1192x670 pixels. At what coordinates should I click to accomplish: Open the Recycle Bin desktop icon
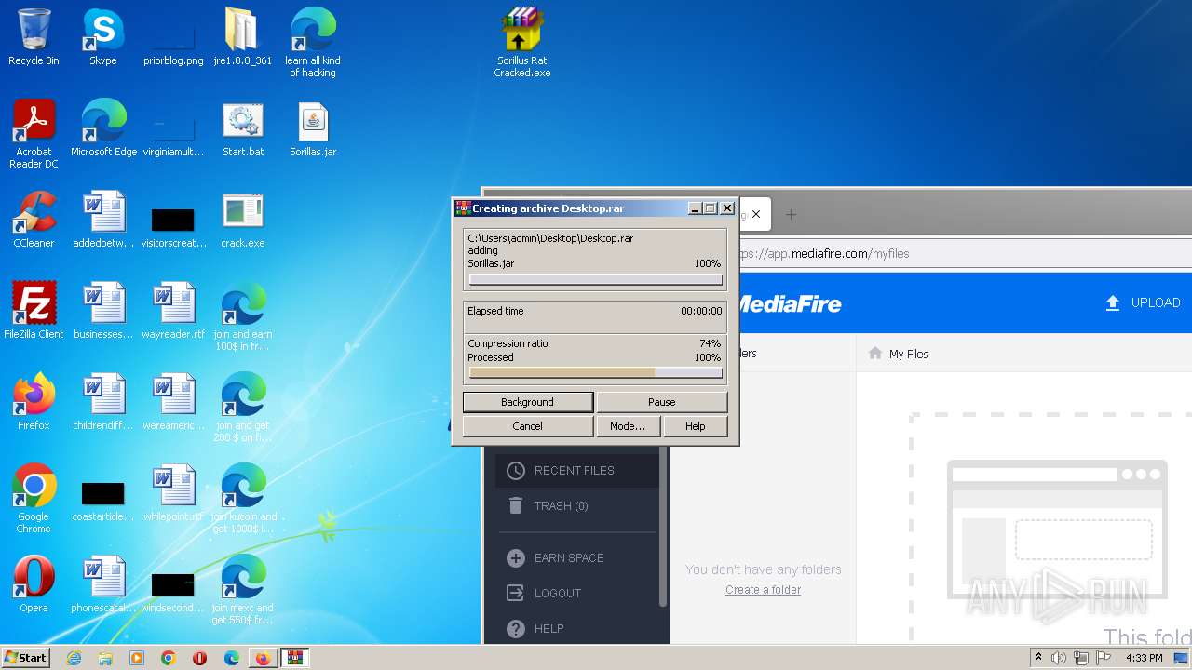pos(34,37)
